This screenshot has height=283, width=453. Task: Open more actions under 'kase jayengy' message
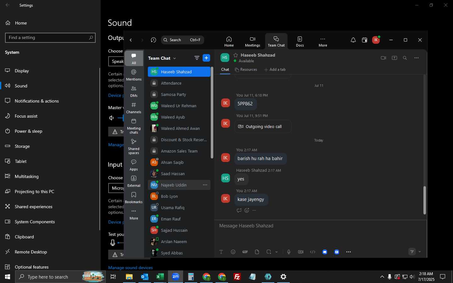[254, 210]
